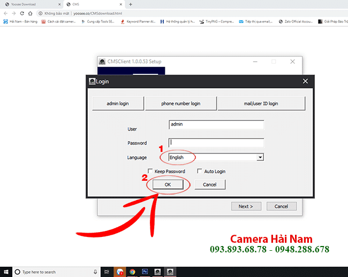Open the orange taskbar app with notification badge

tap(120, 272)
